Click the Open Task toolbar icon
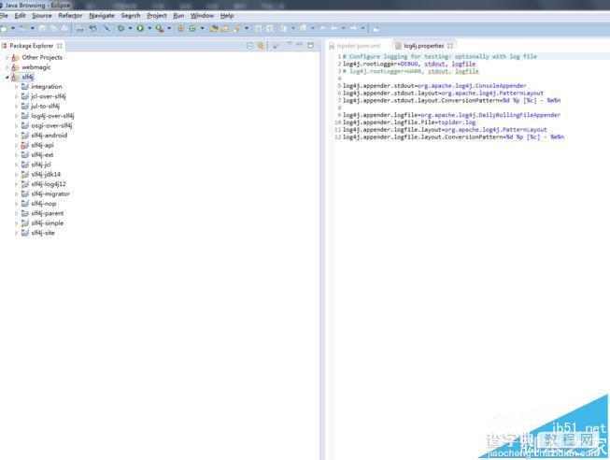 (x=225, y=28)
